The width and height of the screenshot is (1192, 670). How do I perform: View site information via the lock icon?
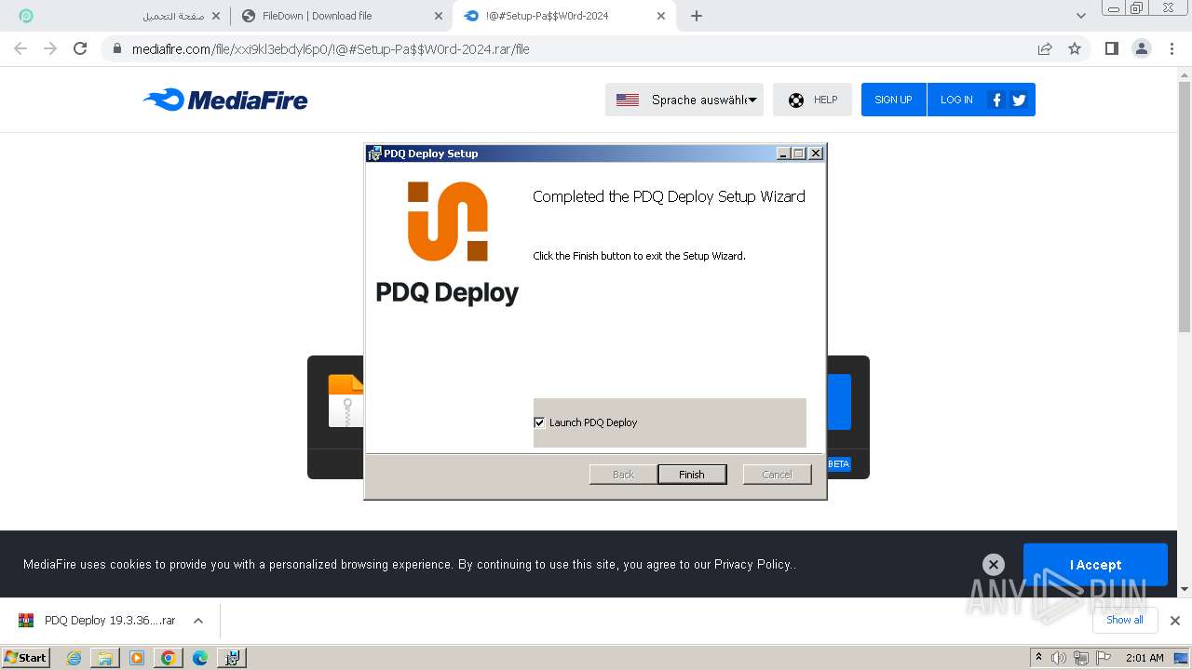[x=117, y=49]
